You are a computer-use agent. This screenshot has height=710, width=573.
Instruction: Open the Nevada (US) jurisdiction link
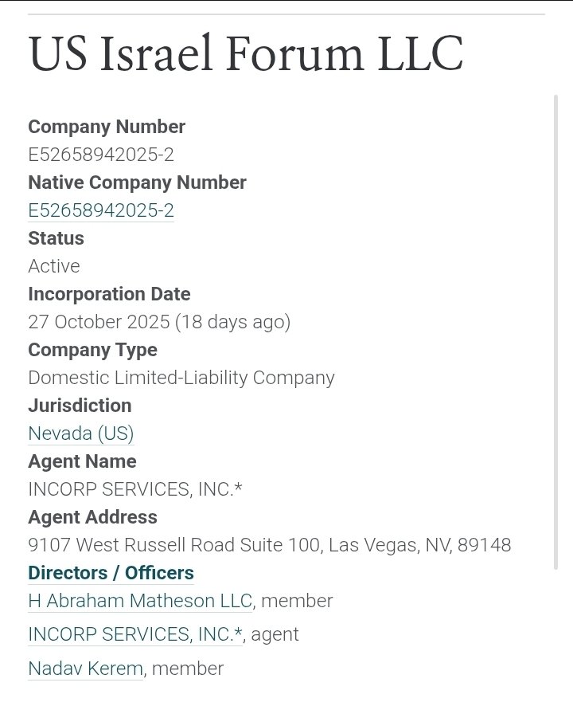click(80, 433)
